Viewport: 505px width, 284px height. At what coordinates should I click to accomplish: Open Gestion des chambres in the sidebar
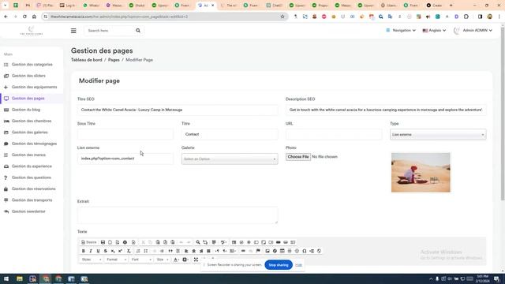click(x=32, y=121)
